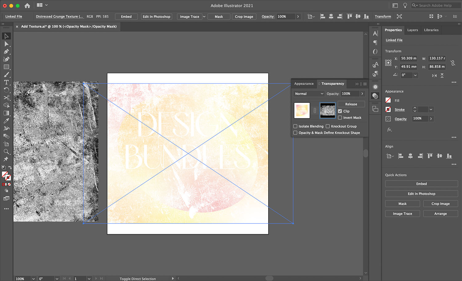The width and height of the screenshot is (462, 281).
Task: Swap fill and stroke arrow icon
Action: tap(10, 167)
